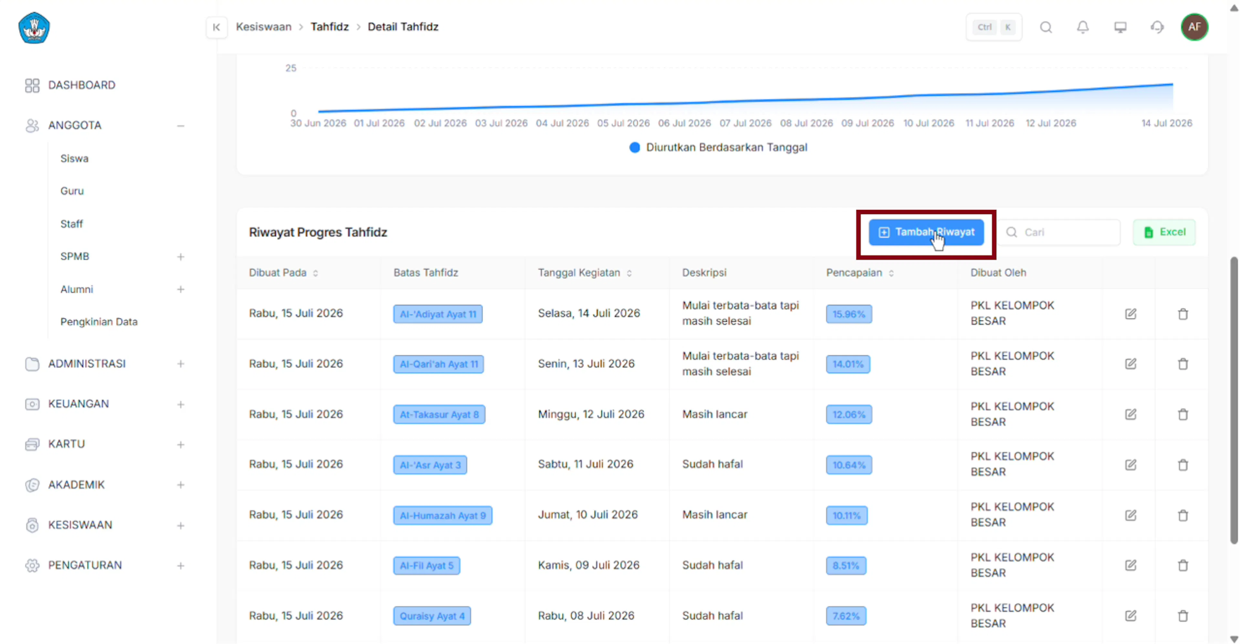
Task: Click the headset support icon
Action: coord(1157,27)
